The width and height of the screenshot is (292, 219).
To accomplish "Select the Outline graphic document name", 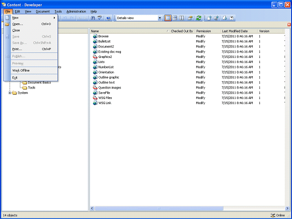I will 109,77.
